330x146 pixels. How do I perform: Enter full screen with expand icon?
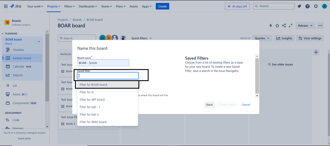click(x=291, y=26)
